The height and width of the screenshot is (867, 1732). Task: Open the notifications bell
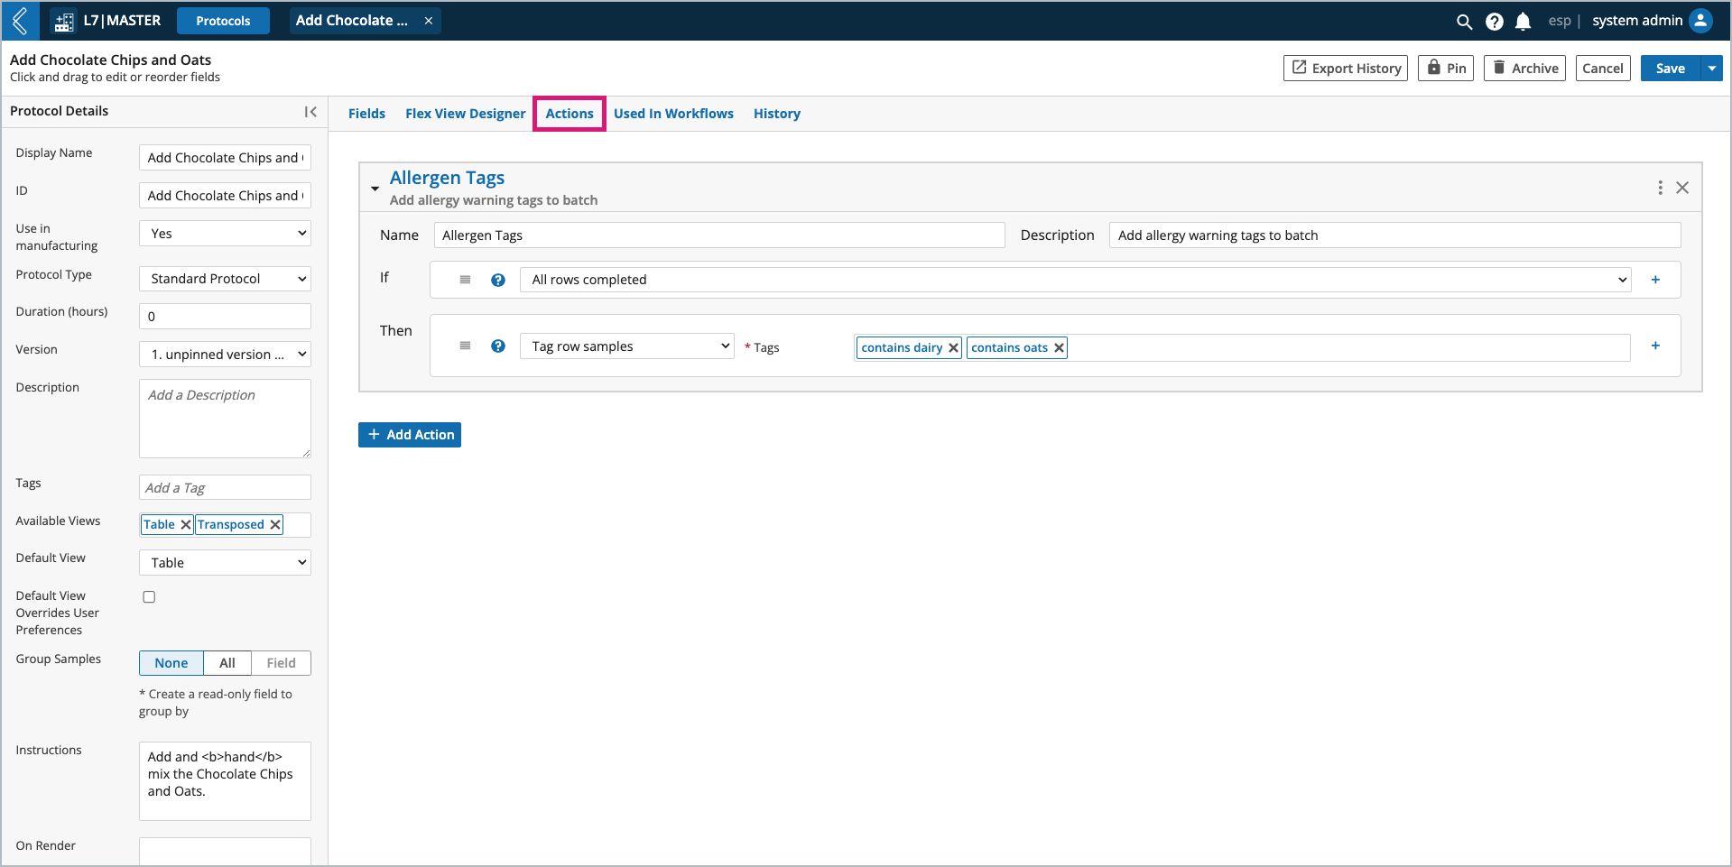(1523, 21)
